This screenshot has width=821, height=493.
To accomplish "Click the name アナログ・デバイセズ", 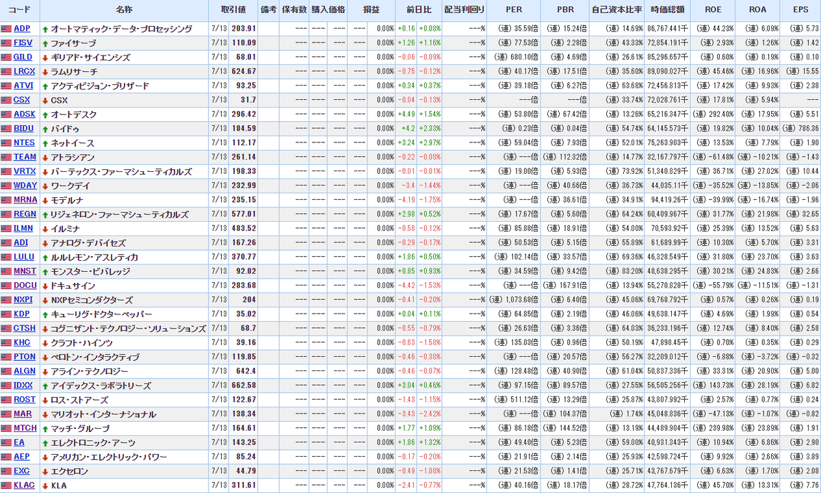I will [x=88, y=243].
